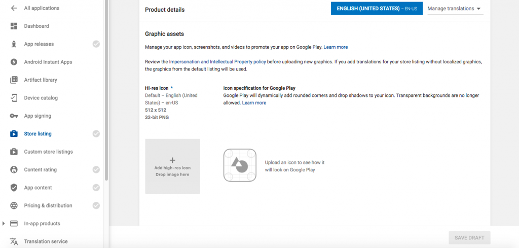Click the checkmark next to Content rating

[x=96, y=169]
